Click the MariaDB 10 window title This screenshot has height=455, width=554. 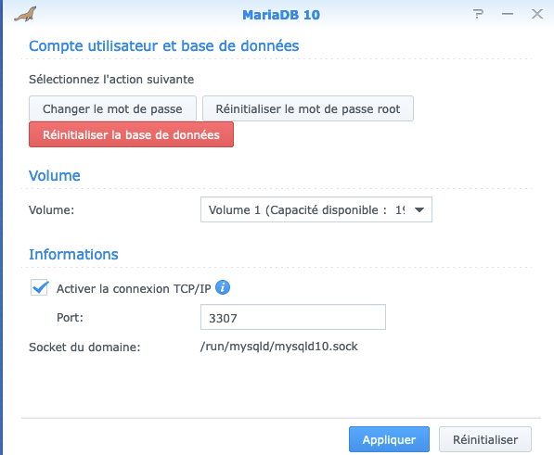pyautogui.click(x=281, y=15)
